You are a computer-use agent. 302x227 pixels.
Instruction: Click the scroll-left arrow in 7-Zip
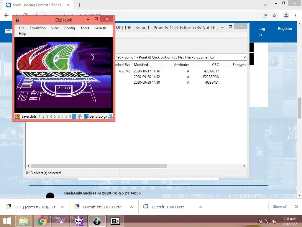point(28,166)
